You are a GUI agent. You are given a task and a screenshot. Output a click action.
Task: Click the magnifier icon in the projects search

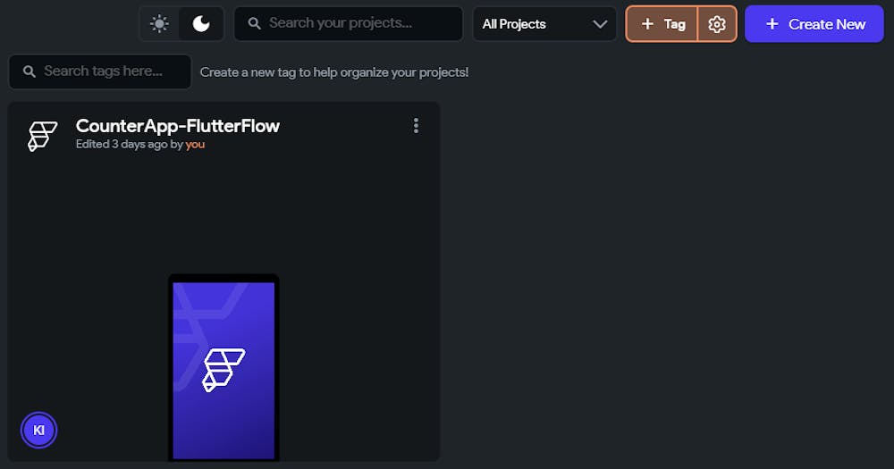point(255,24)
